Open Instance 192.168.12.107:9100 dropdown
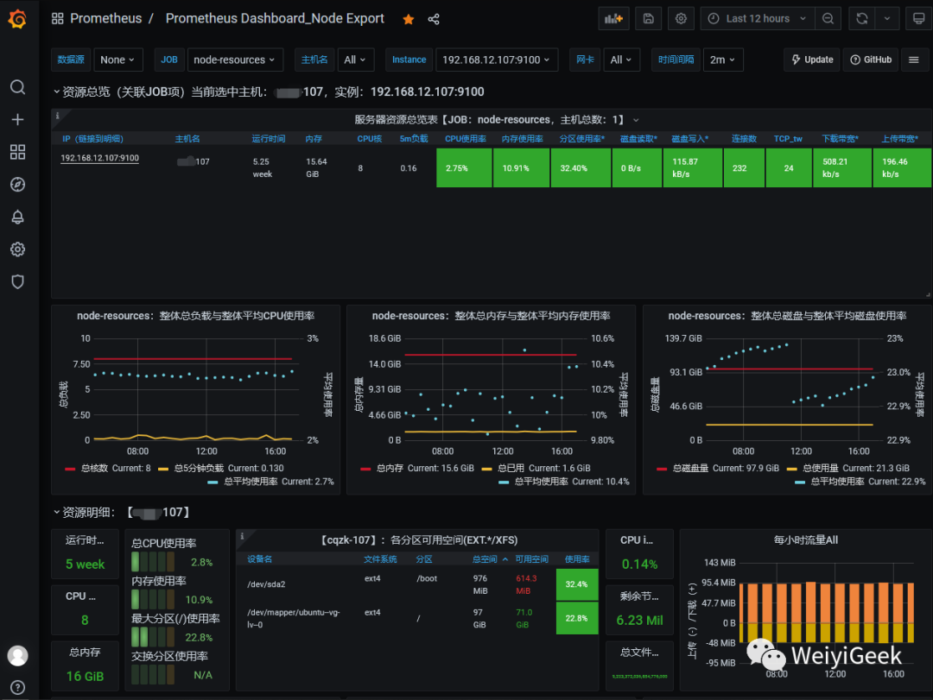Screen dimensions: 933x700 point(496,60)
